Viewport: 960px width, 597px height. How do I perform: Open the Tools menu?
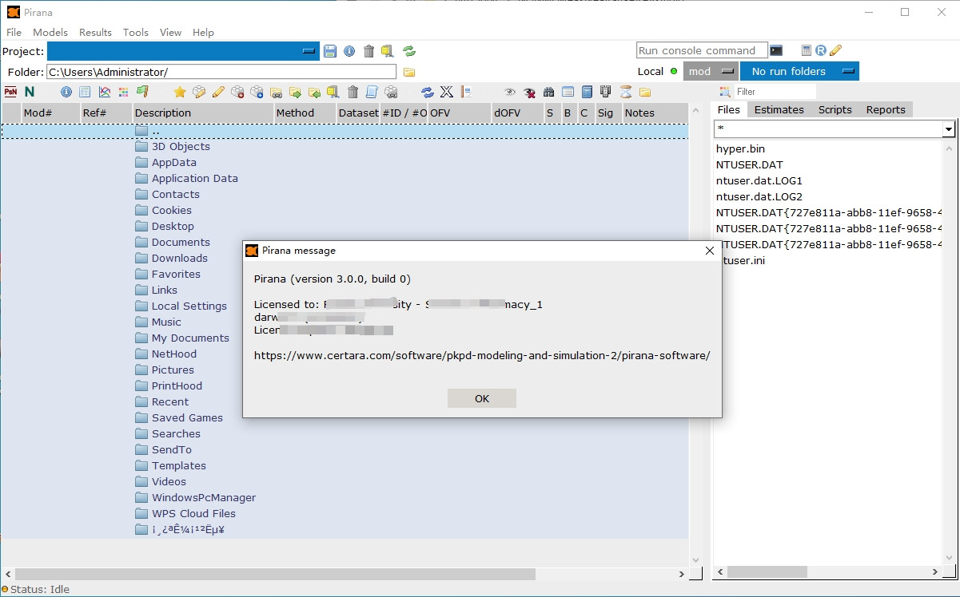coord(136,32)
